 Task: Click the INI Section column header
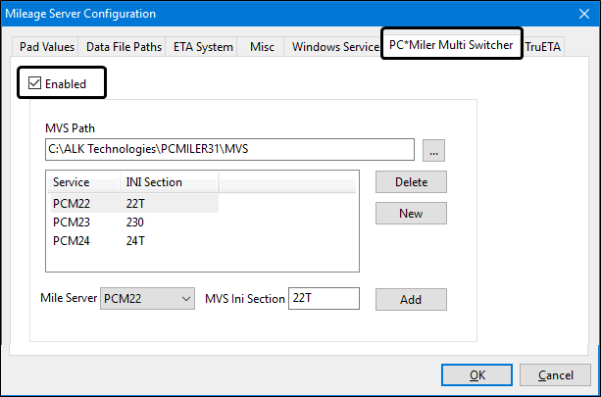[x=168, y=182]
